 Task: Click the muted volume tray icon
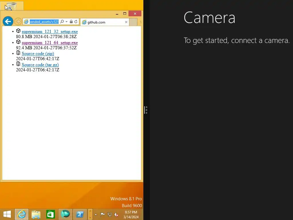click(116, 215)
